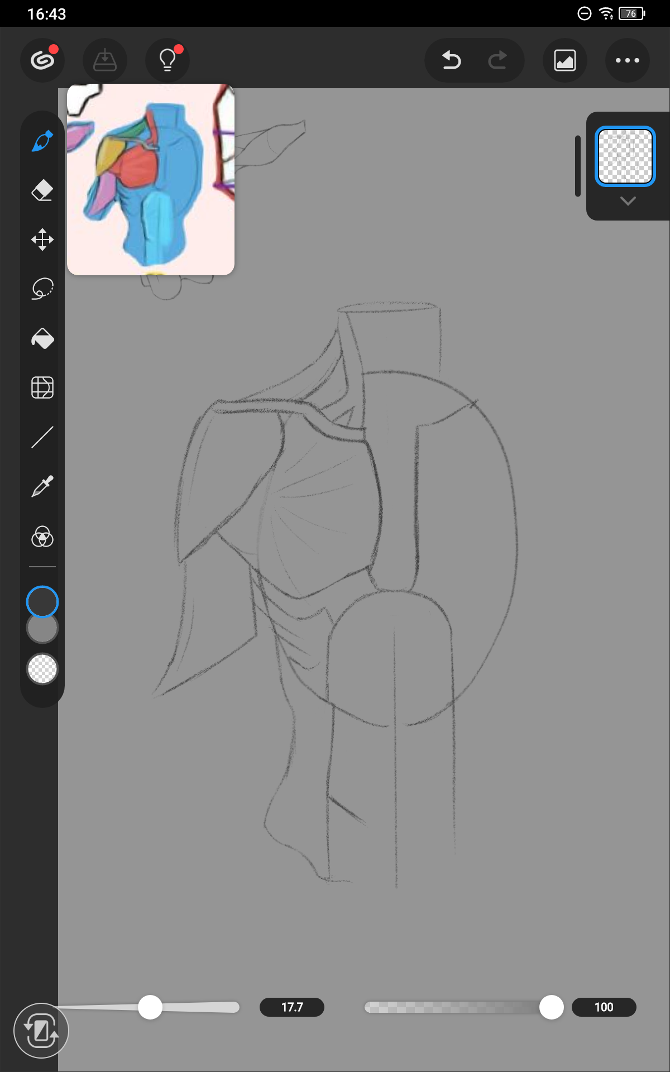Open the perspective grid guide tool
670x1072 pixels.
(x=42, y=387)
